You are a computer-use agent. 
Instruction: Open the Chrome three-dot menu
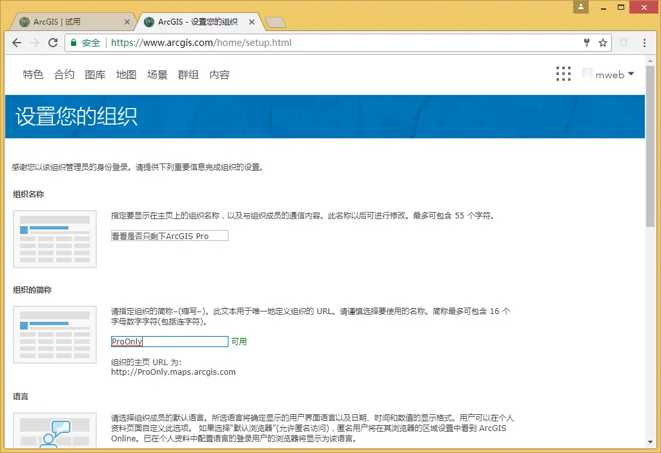[x=644, y=43]
